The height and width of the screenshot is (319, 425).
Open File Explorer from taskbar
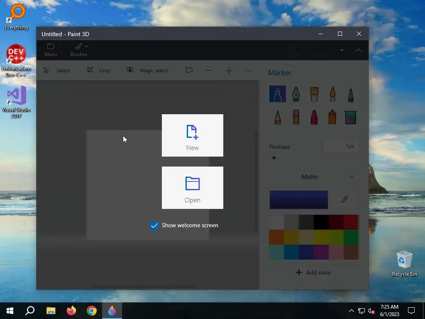click(51, 311)
